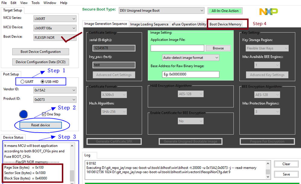Click the Application Image File path field
The image size is (301, 184).
177,48
